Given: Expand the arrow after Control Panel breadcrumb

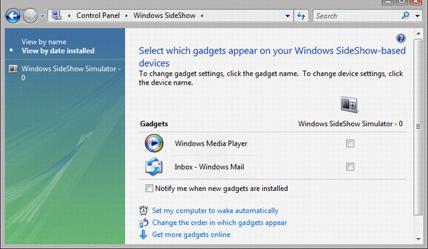Looking at the screenshot, I should (x=126, y=16).
